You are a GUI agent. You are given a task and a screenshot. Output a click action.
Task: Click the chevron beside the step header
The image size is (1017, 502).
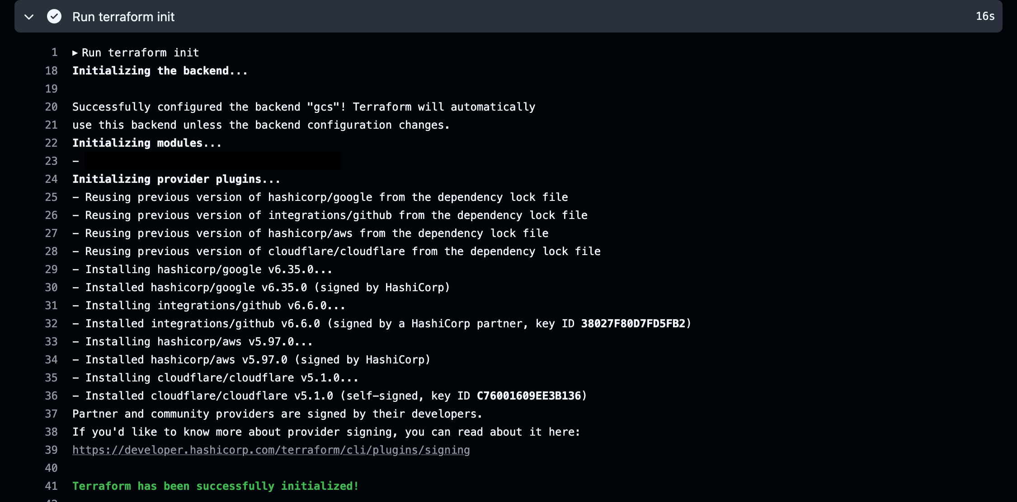(x=29, y=17)
